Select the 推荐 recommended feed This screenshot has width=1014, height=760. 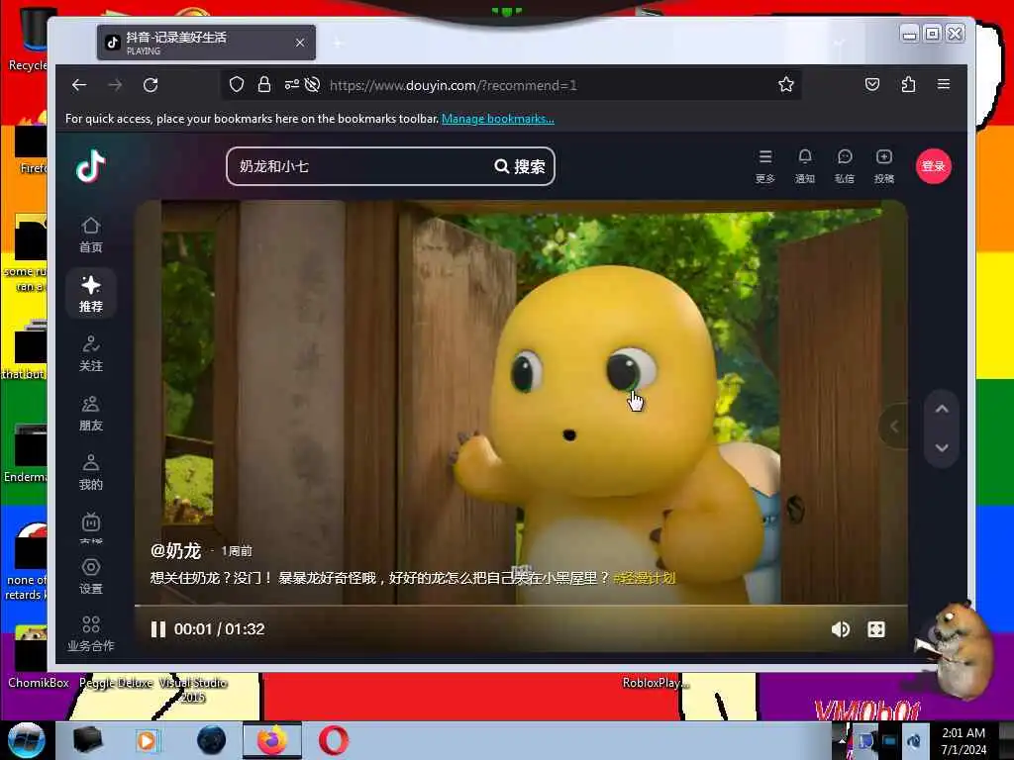point(90,293)
